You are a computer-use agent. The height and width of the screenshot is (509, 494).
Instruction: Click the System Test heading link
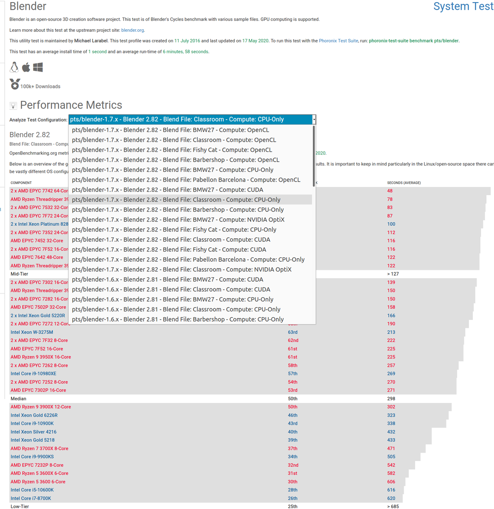463,6
